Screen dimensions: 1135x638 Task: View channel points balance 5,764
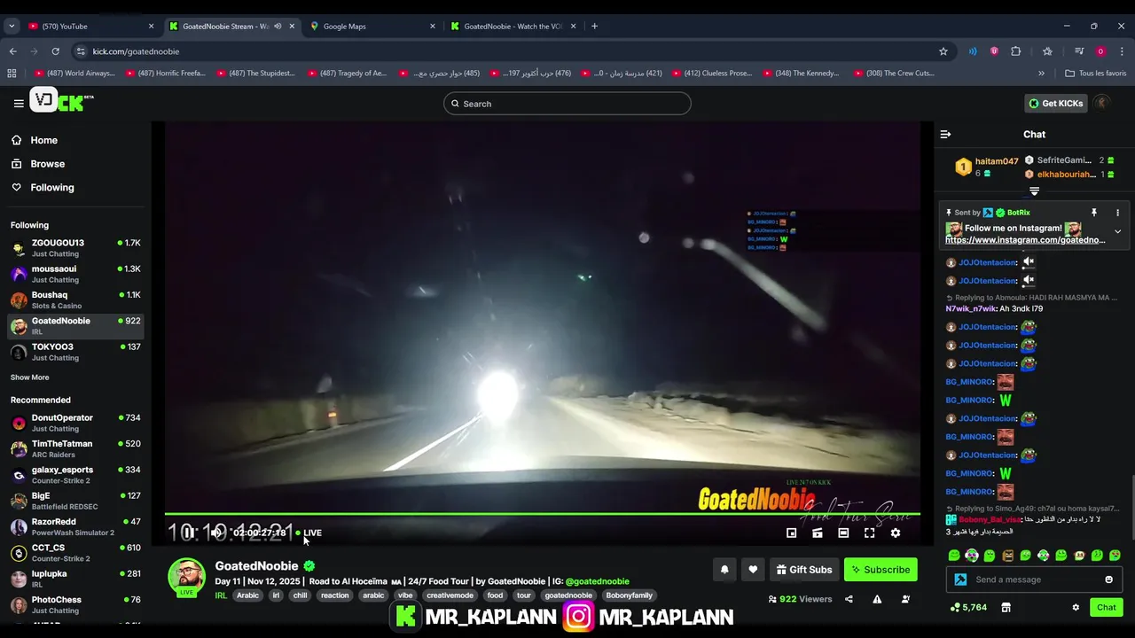(x=968, y=608)
